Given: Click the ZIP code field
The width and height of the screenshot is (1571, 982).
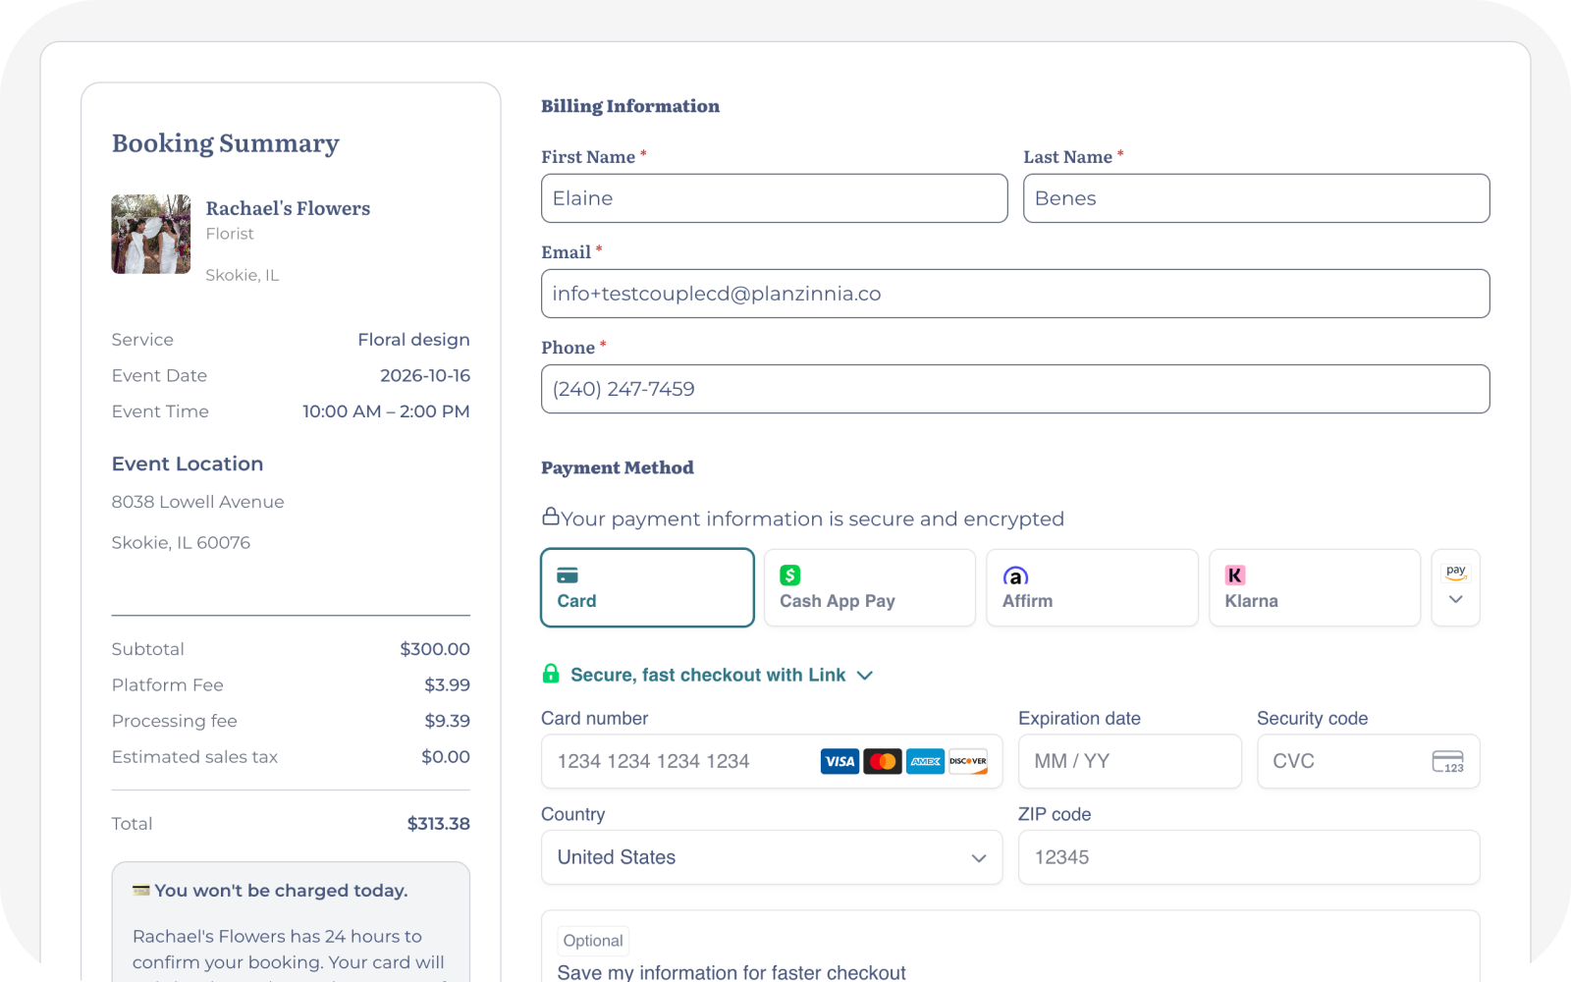Looking at the screenshot, I should point(1249,857).
